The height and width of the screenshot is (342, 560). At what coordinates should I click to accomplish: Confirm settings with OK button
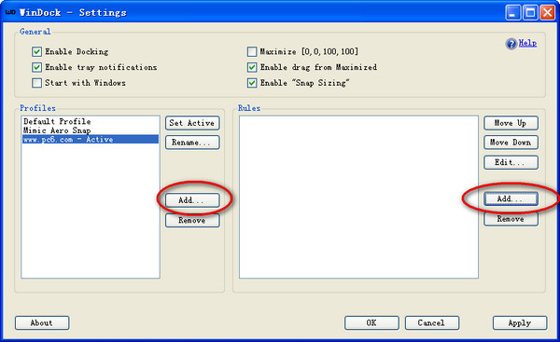[x=371, y=322]
